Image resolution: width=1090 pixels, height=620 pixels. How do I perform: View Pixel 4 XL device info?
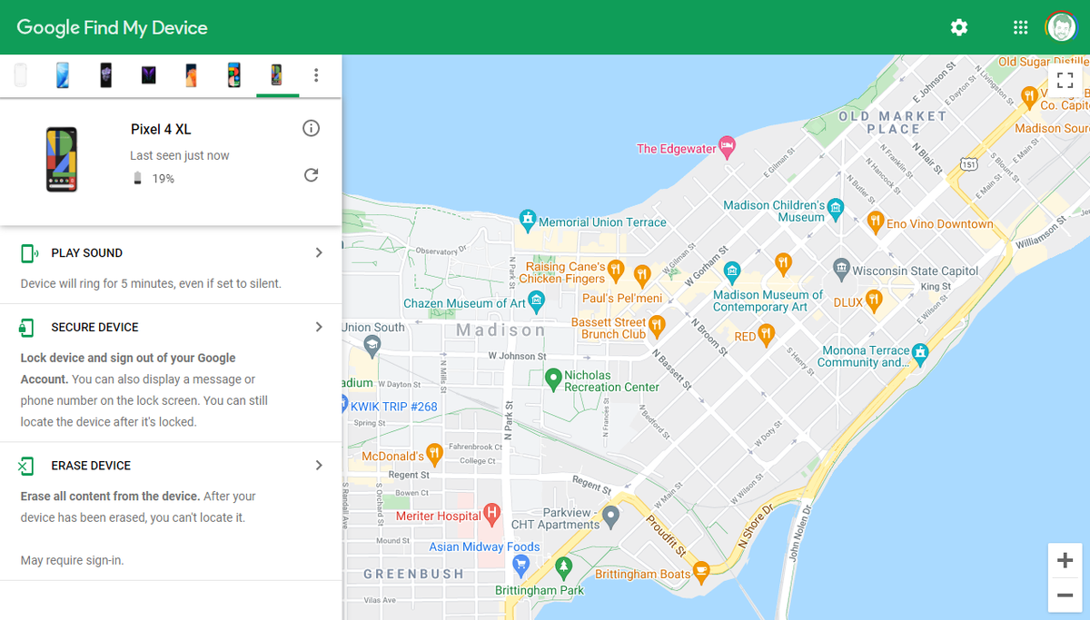tap(311, 128)
